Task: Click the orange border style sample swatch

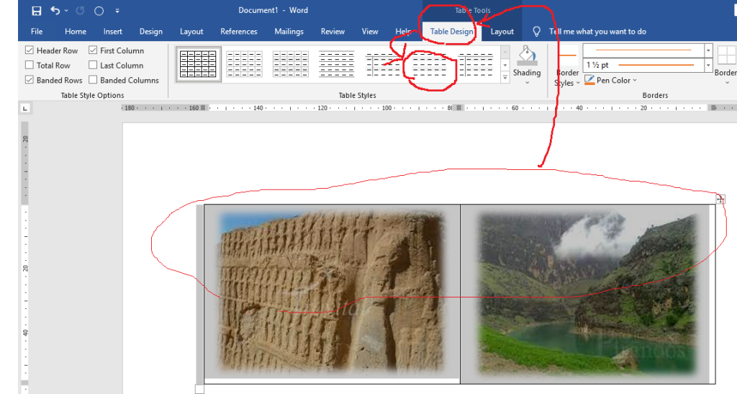Action: coord(568,55)
